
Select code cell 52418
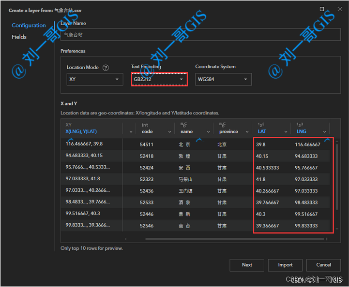pos(147,156)
